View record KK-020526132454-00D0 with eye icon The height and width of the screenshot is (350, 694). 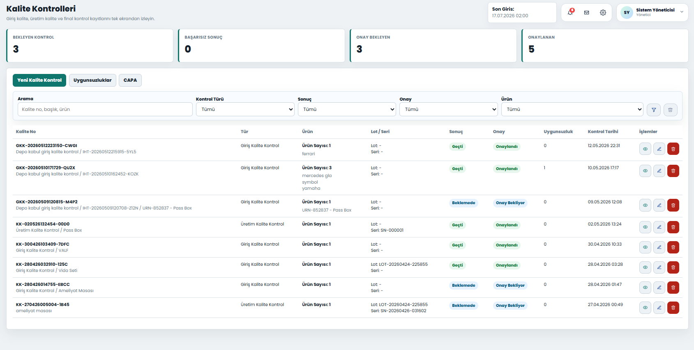(x=645, y=227)
